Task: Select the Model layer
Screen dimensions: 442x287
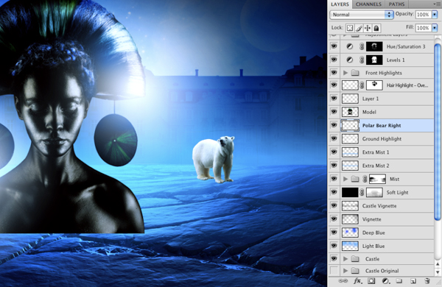Action: click(x=381, y=112)
